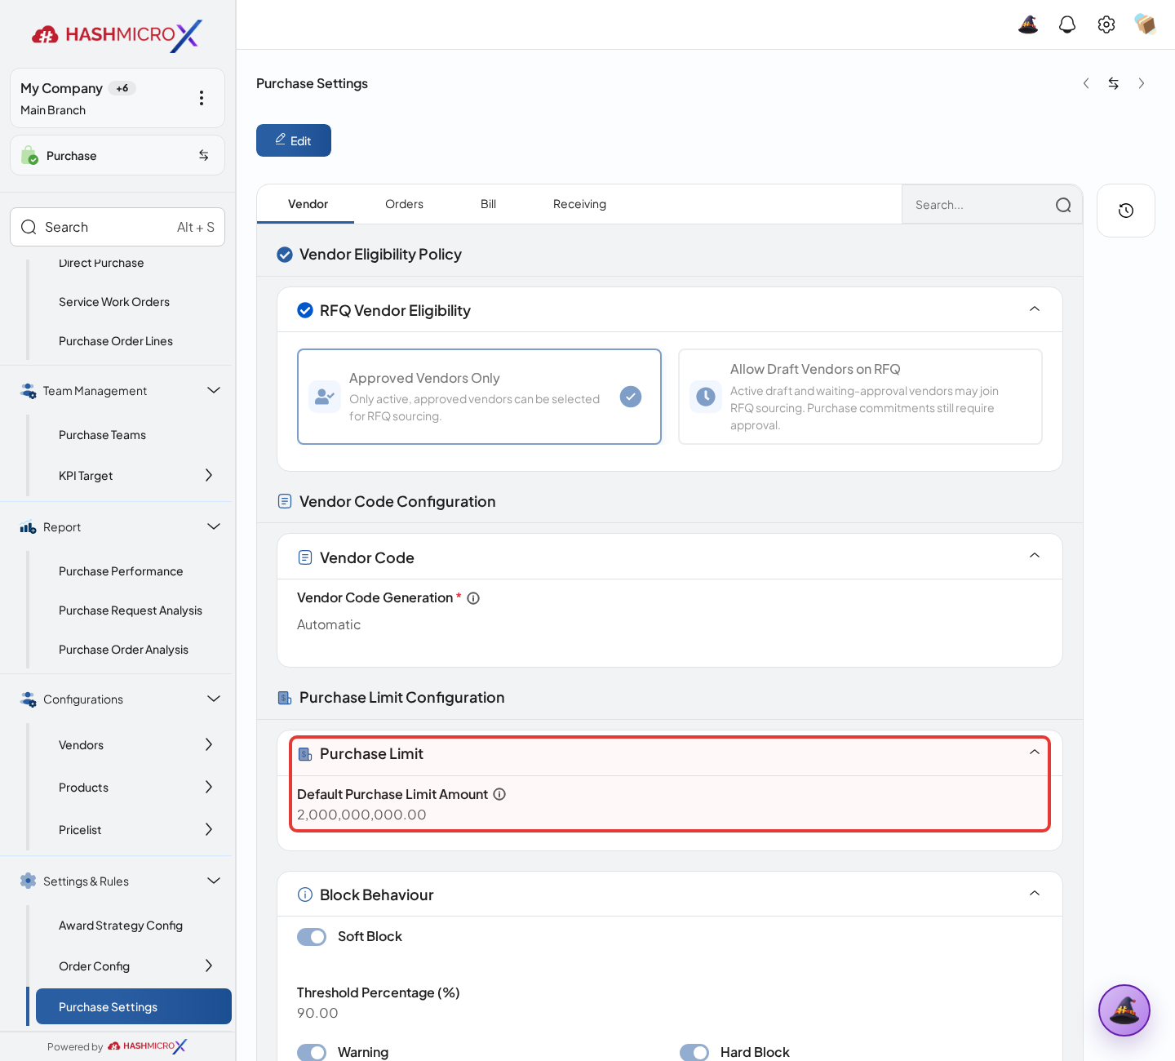The width and height of the screenshot is (1175, 1061).
Task: Click the Block Behaviour info icon
Action: pos(305,895)
